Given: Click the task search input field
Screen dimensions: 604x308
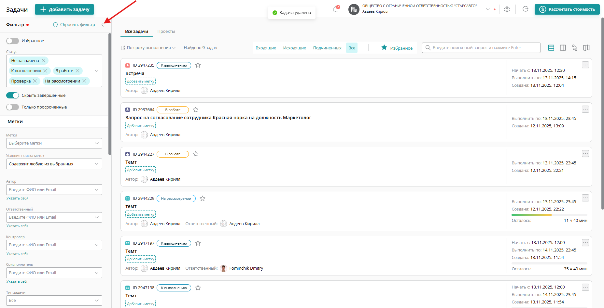Looking at the screenshot, I should point(481,48).
